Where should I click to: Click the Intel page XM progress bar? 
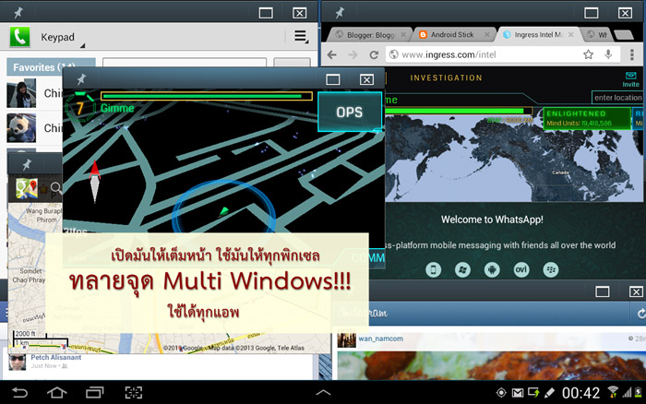tap(458, 111)
